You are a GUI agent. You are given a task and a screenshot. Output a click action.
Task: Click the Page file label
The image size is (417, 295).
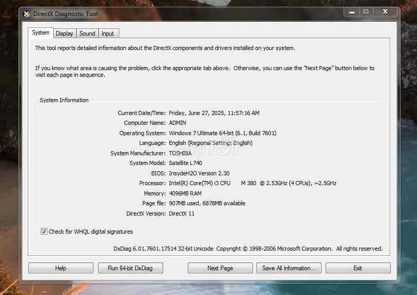pos(154,203)
